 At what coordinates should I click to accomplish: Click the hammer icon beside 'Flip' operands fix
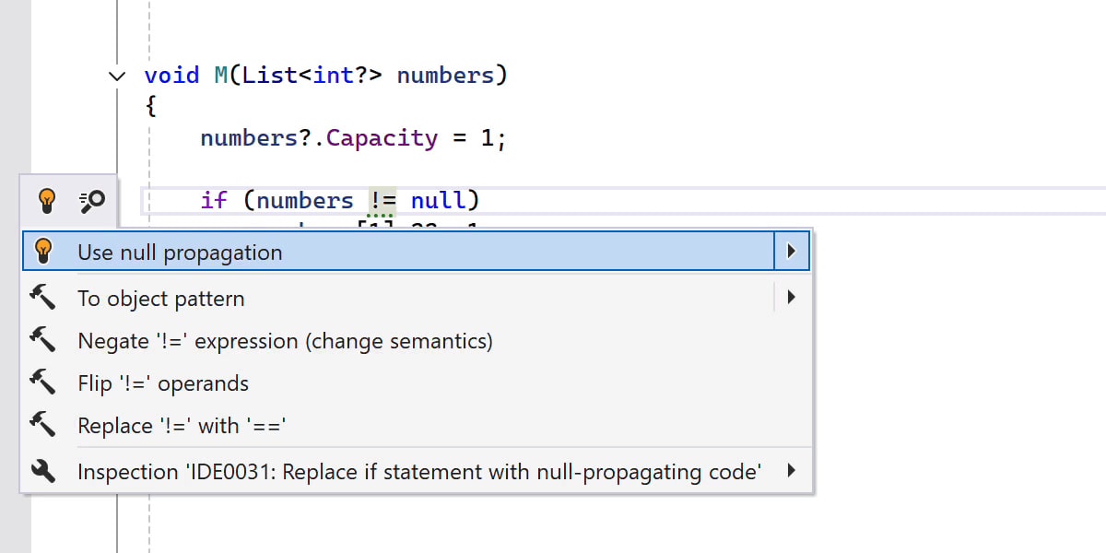click(x=43, y=382)
